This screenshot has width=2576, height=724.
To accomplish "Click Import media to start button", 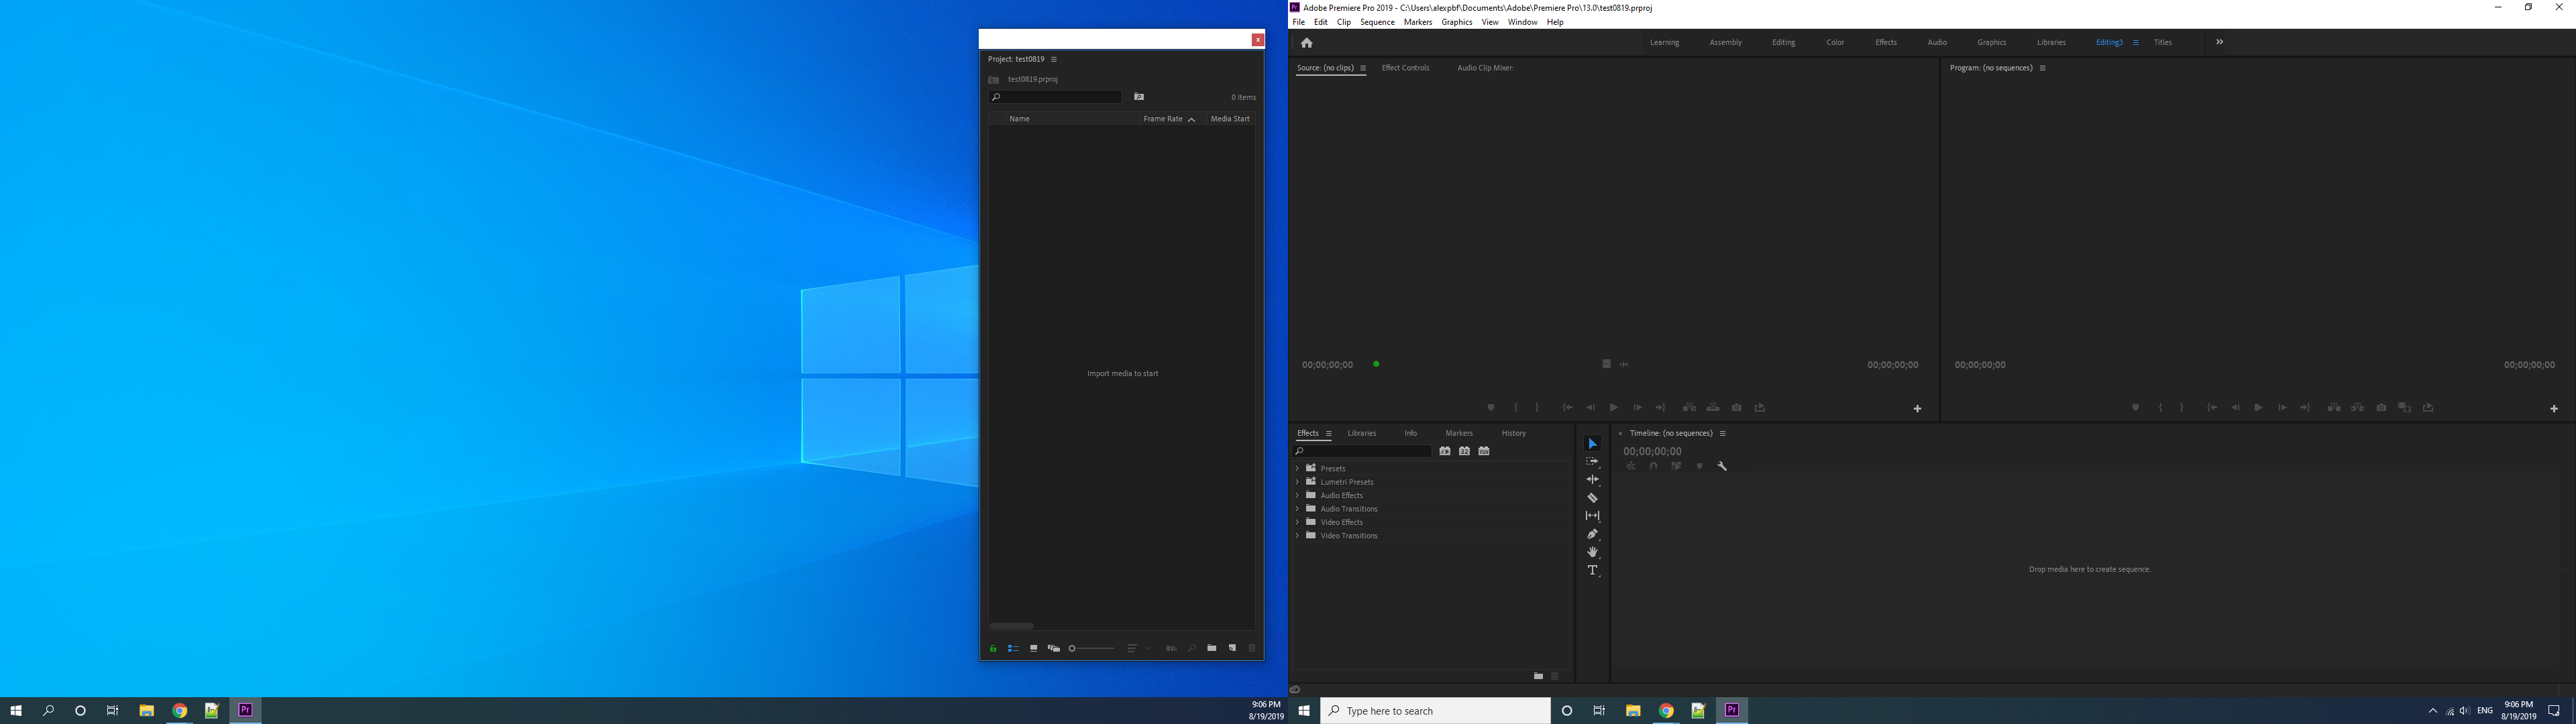I will (1122, 373).
